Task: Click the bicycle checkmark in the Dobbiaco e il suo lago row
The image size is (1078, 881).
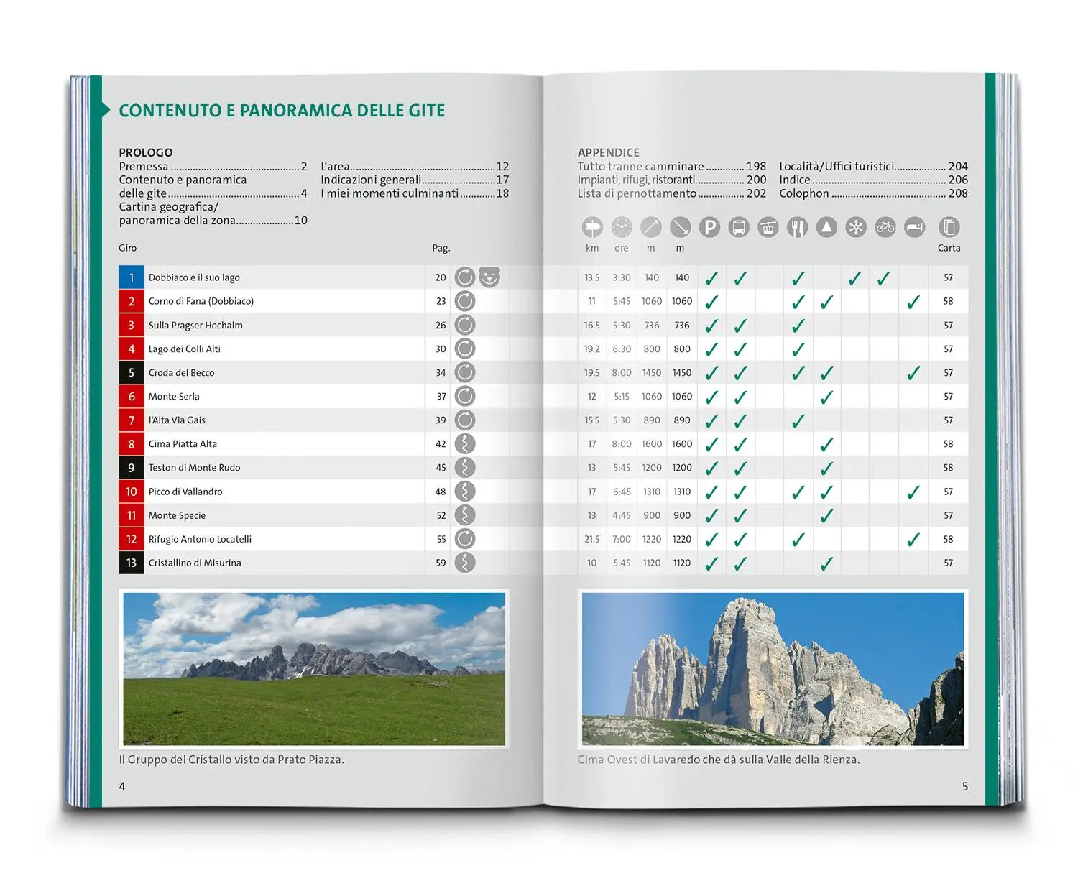Action: pos(884,278)
